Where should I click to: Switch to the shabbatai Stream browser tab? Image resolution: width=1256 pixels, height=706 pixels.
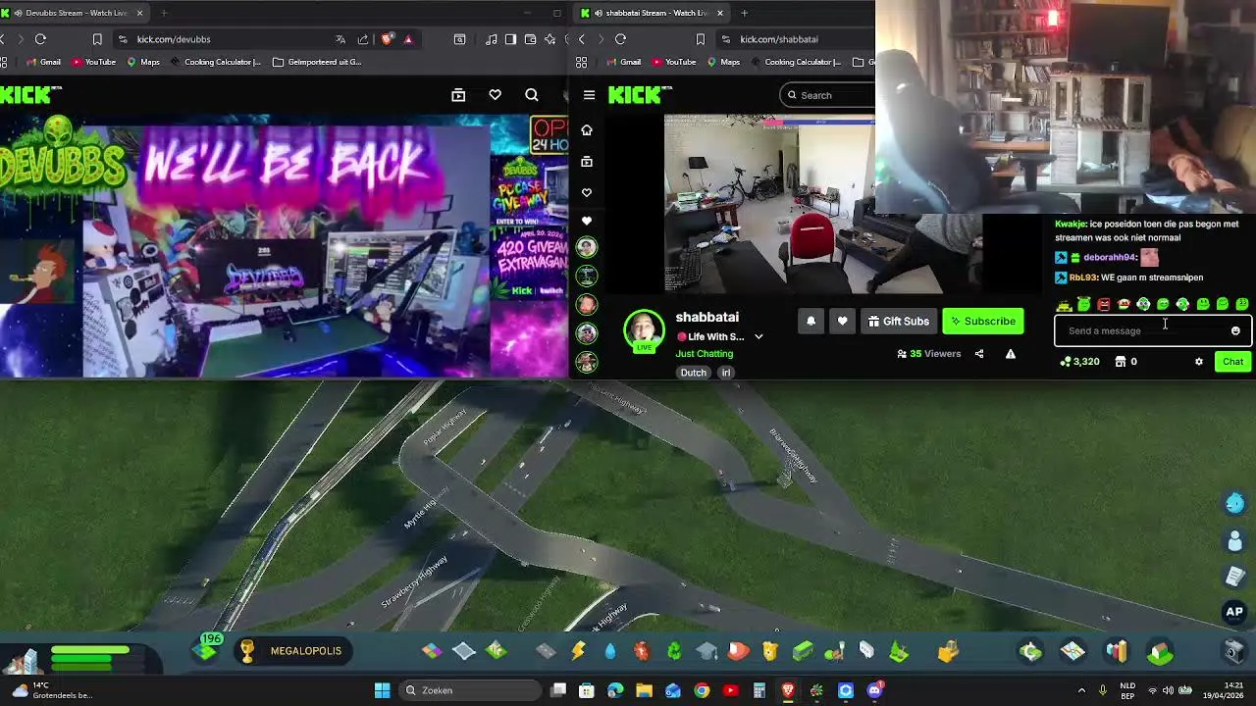(653, 13)
